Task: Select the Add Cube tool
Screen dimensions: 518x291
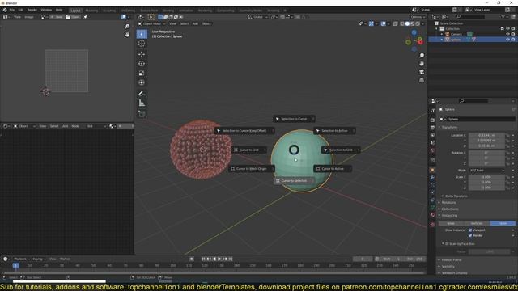Action: point(142,114)
